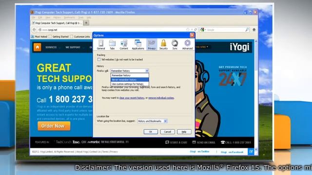This screenshot has height=175, width=312.
Task: Choose Never remember history option
Action: [130, 80]
